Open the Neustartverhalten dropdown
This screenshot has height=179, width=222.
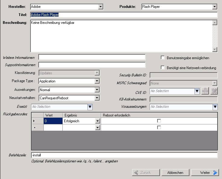(x=97, y=98)
